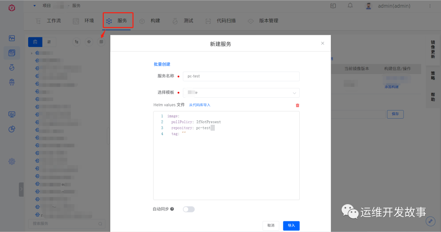Click the floating link icon at bottom right

tap(431, 221)
